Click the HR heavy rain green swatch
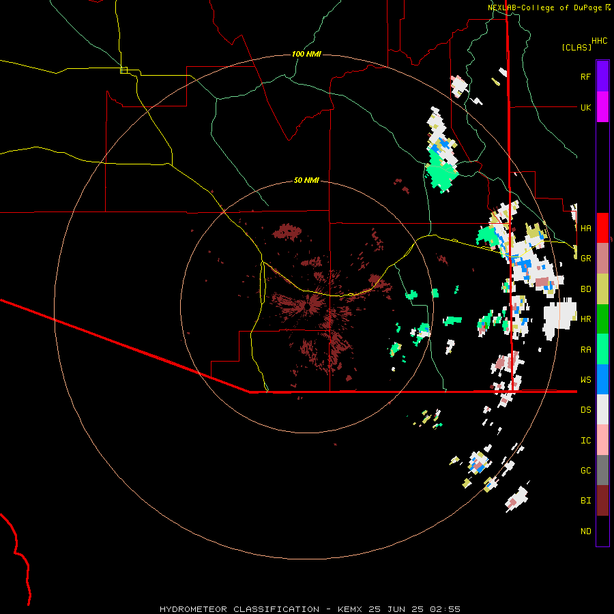This screenshot has height=614, width=614. (x=602, y=319)
